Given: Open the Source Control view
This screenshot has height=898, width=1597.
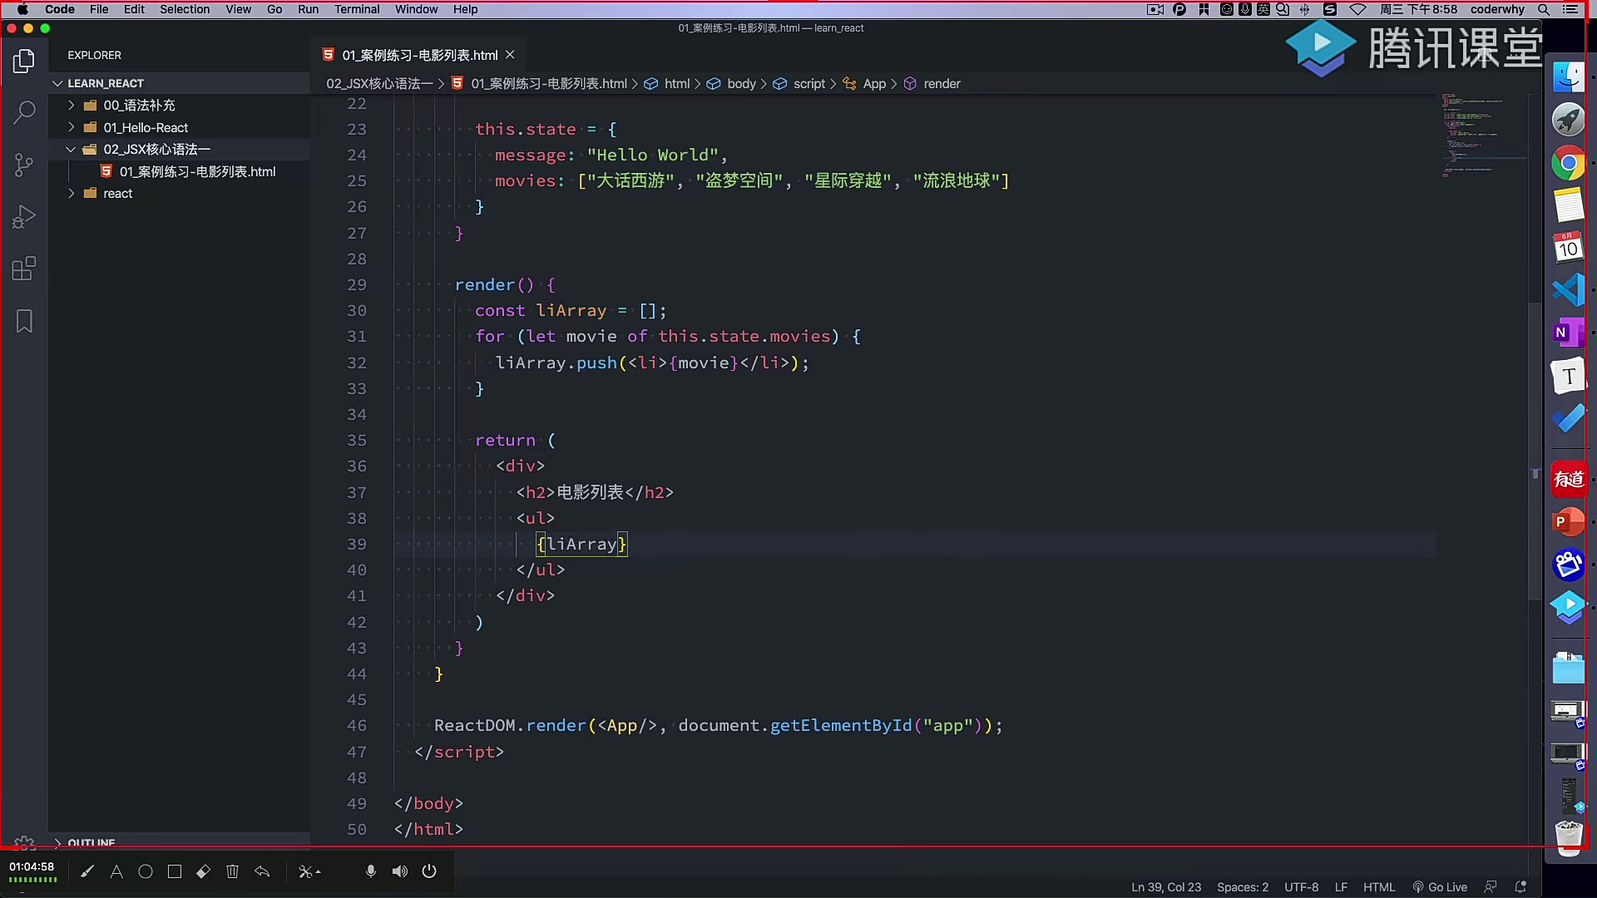Looking at the screenshot, I should tap(24, 165).
